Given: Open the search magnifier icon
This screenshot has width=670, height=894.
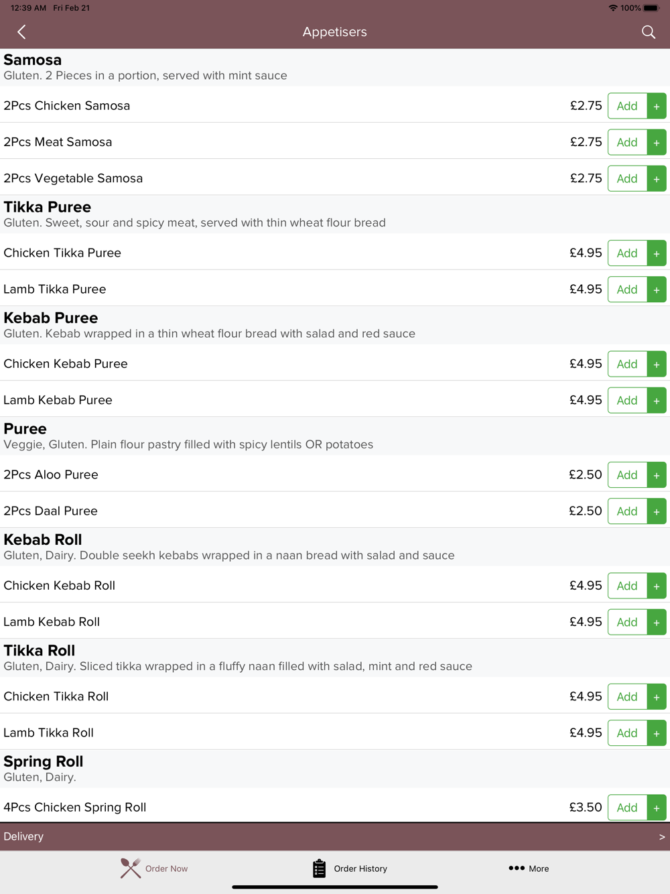Looking at the screenshot, I should point(648,31).
